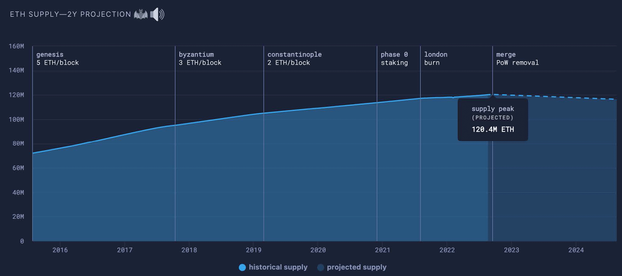Click the bat icon beside the chart title
Viewport: 622px width, 276px height.
[x=141, y=14]
